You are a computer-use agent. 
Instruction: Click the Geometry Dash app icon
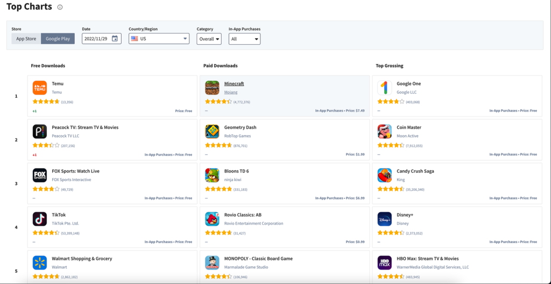pyautogui.click(x=212, y=131)
